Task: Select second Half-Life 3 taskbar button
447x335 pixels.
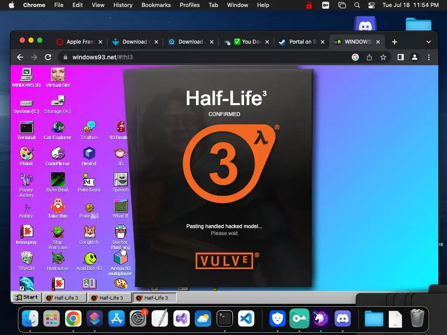Action: (110, 297)
